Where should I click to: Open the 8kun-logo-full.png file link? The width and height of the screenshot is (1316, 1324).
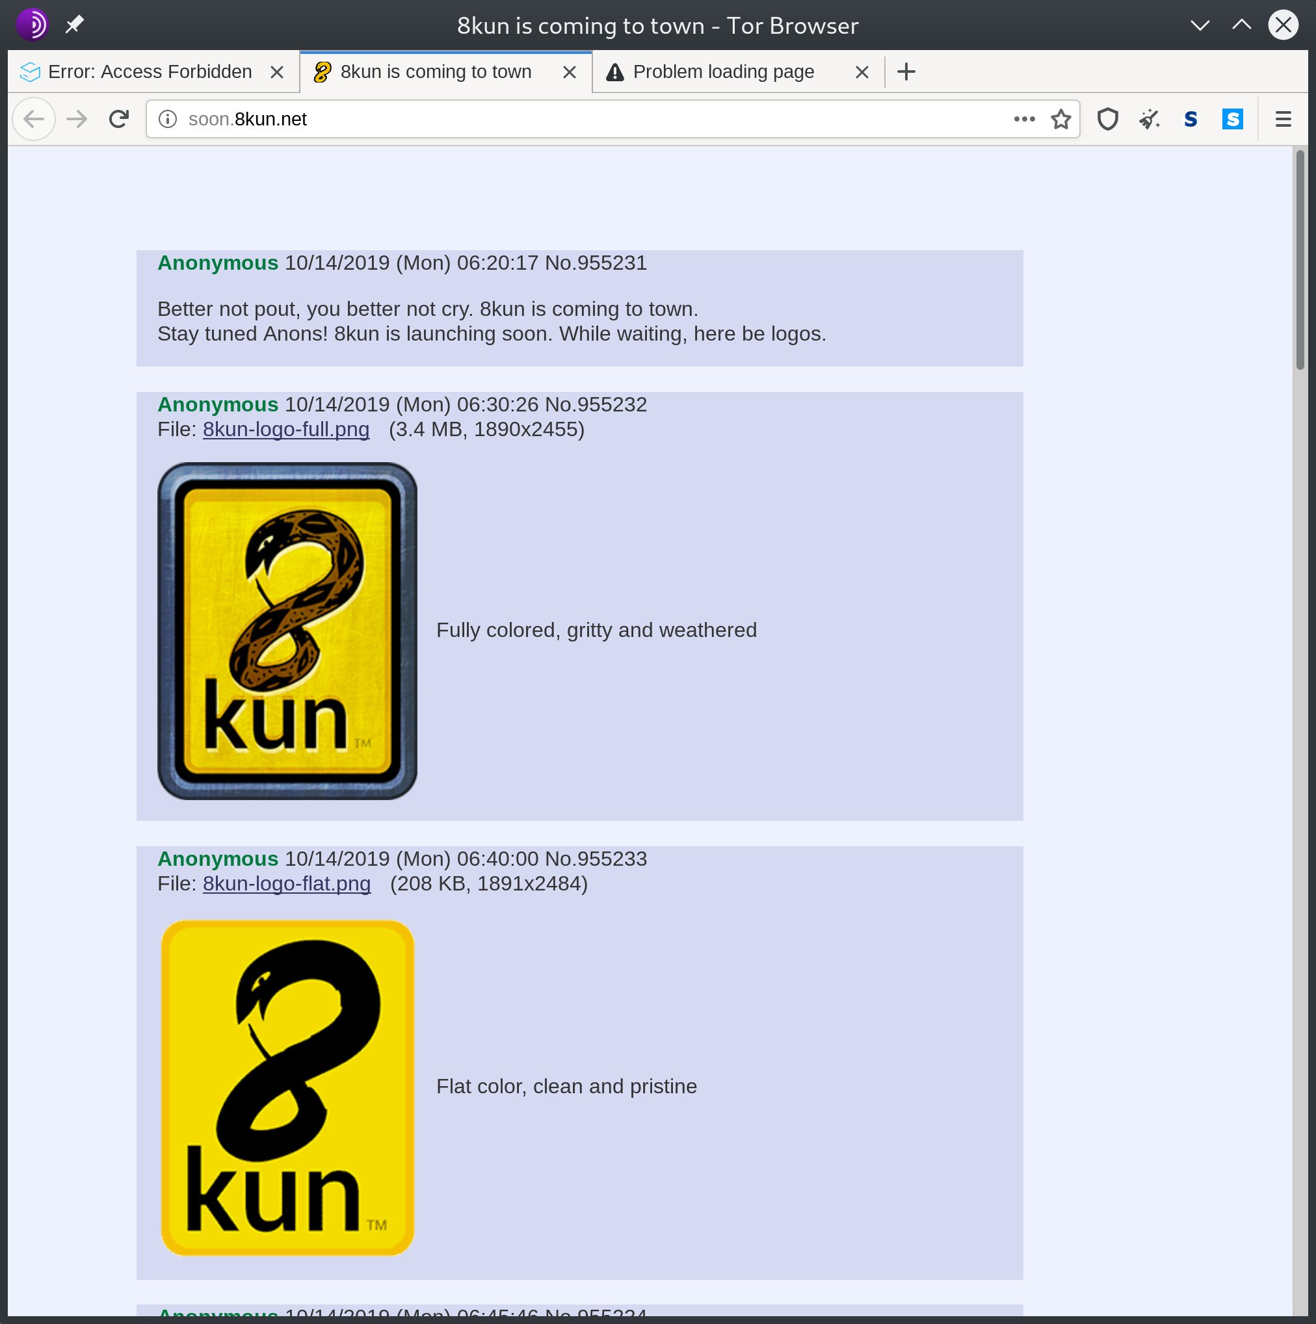286,430
